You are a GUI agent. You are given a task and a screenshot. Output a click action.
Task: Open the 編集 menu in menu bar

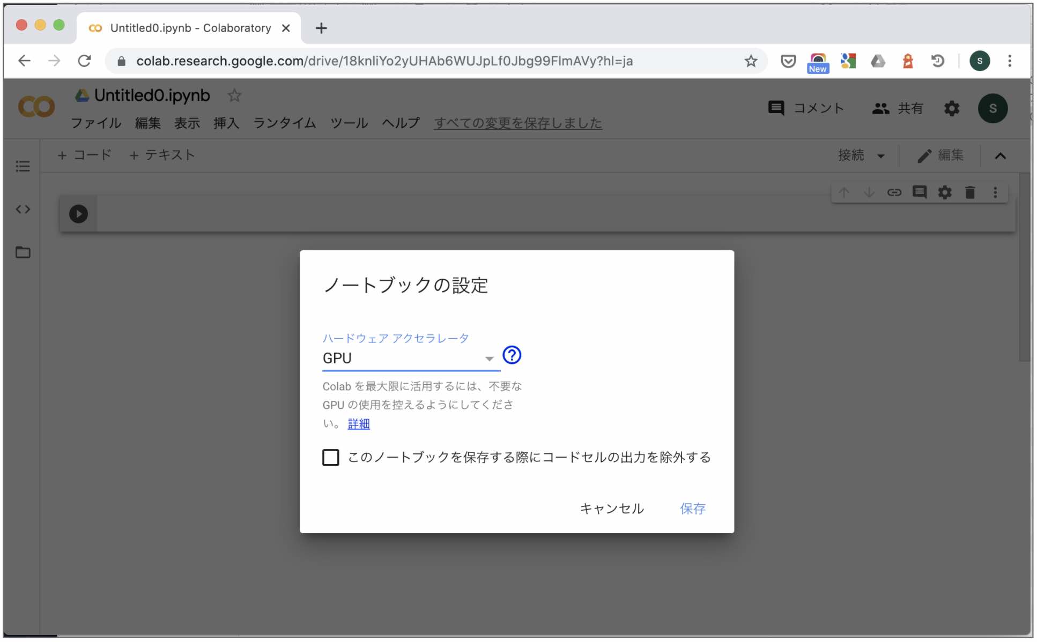pyautogui.click(x=148, y=123)
